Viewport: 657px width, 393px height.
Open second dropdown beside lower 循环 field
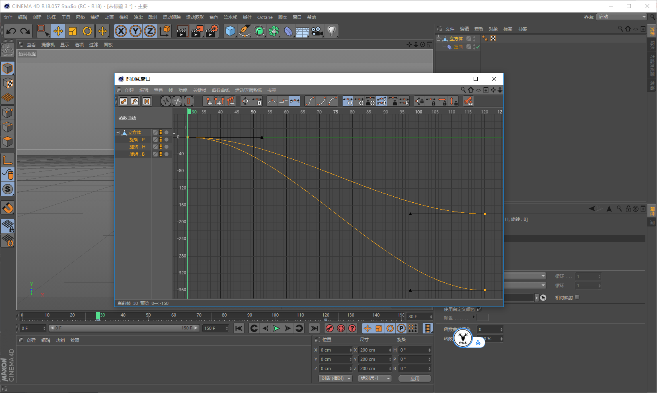[x=525, y=285]
